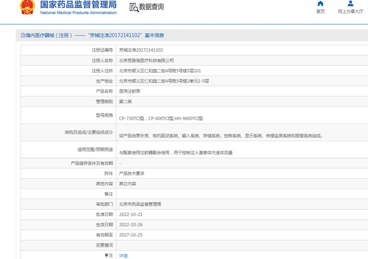Select the 生产地址 address value
Image resolution: width=368 pixels, height=259 pixels.
164,81
